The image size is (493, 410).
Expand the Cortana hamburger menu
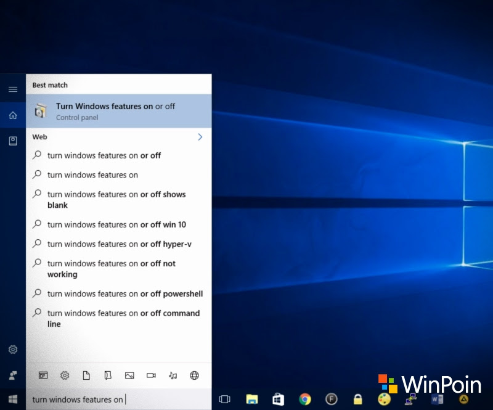click(x=13, y=89)
